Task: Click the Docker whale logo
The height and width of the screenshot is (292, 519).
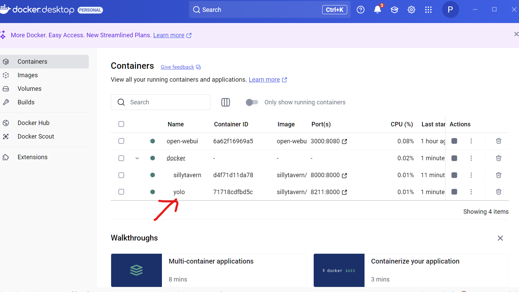Action: (5, 9)
